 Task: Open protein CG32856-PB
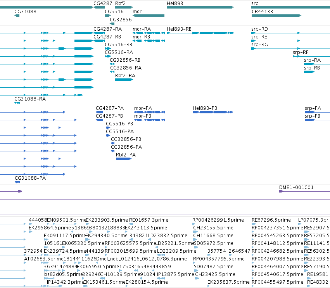pos(126,139)
